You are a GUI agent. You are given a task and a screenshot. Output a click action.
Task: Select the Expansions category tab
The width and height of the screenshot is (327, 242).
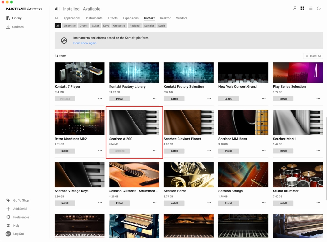pos(131,18)
